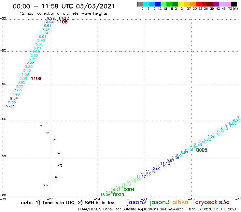
Task: Click the wave height value '12.00'
Action: pyautogui.click(x=156, y=169)
